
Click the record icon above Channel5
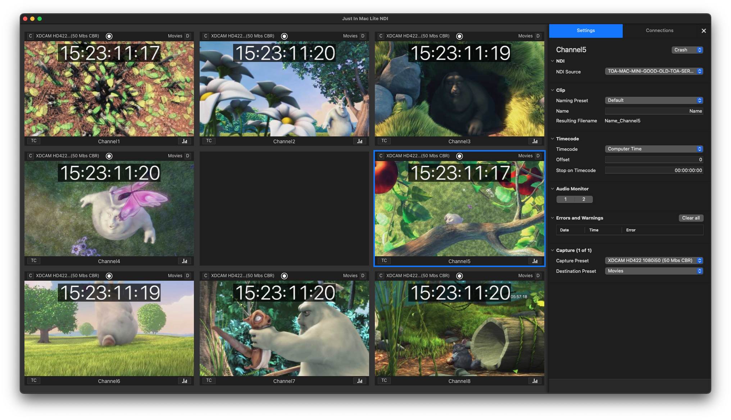[x=459, y=156]
